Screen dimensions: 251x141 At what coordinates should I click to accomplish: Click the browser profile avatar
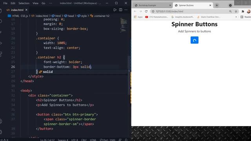249,11
